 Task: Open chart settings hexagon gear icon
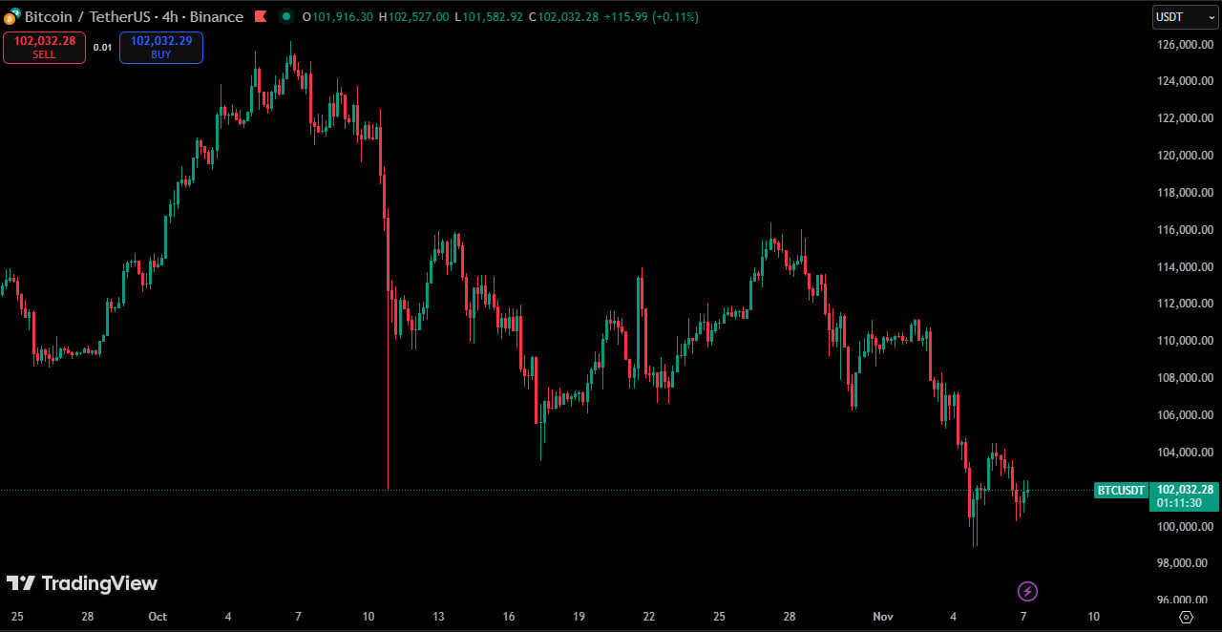point(1186,617)
